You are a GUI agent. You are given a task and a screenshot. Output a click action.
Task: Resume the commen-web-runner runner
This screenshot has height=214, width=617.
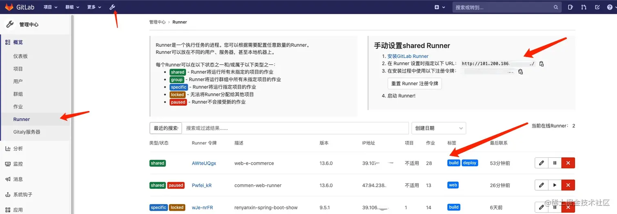click(x=555, y=185)
